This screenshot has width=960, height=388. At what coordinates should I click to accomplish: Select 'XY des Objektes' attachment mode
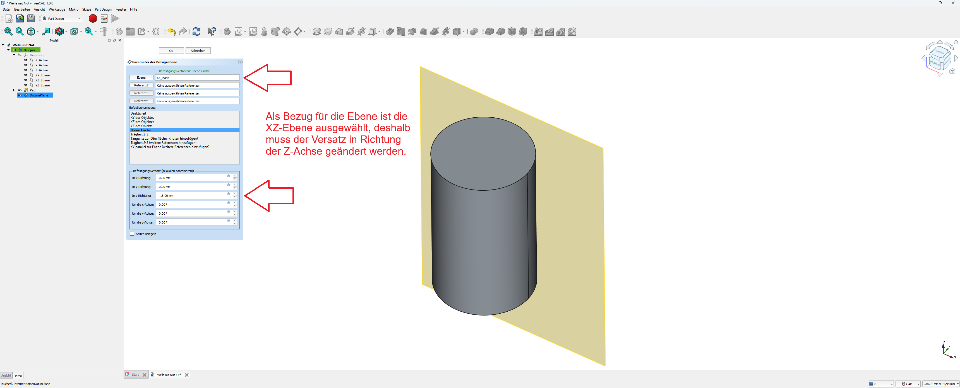pos(142,118)
